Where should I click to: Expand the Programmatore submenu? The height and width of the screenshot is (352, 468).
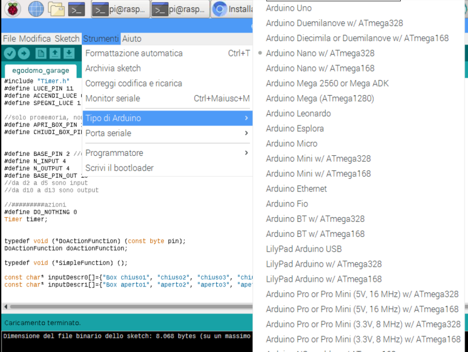point(167,153)
